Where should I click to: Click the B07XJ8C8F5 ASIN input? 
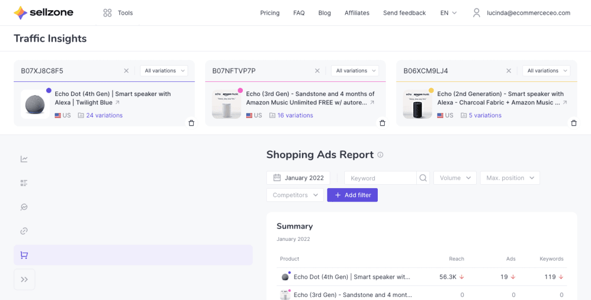click(x=69, y=71)
